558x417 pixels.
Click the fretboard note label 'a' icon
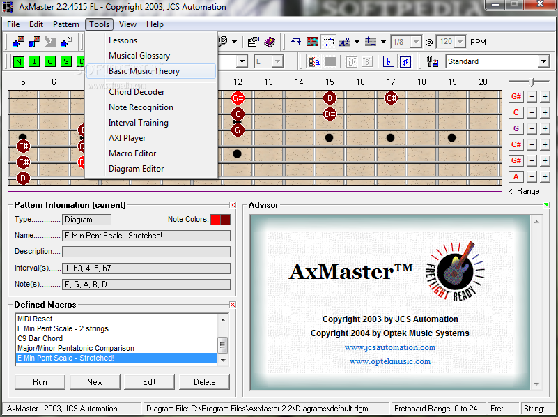tap(314, 62)
